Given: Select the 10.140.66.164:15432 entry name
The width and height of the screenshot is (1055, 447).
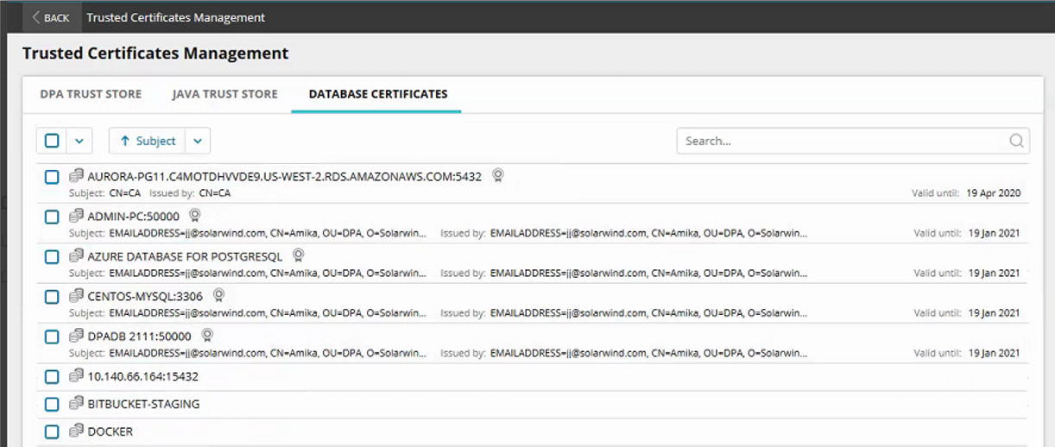Looking at the screenshot, I should [x=143, y=377].
